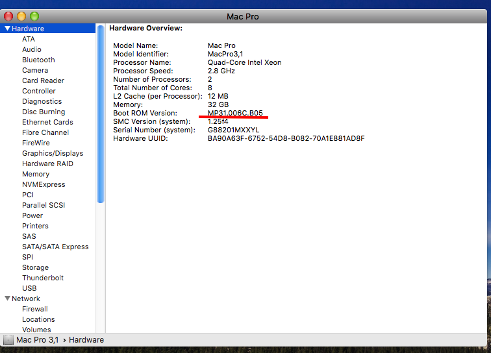Select Graphics/Displays in sidebar

53,153
